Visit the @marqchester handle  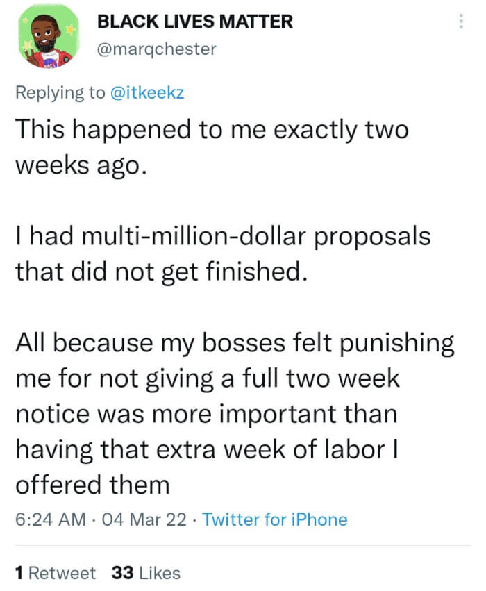click(x=156, y=49)
